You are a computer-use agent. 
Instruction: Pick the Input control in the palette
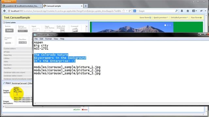[36, 29]
